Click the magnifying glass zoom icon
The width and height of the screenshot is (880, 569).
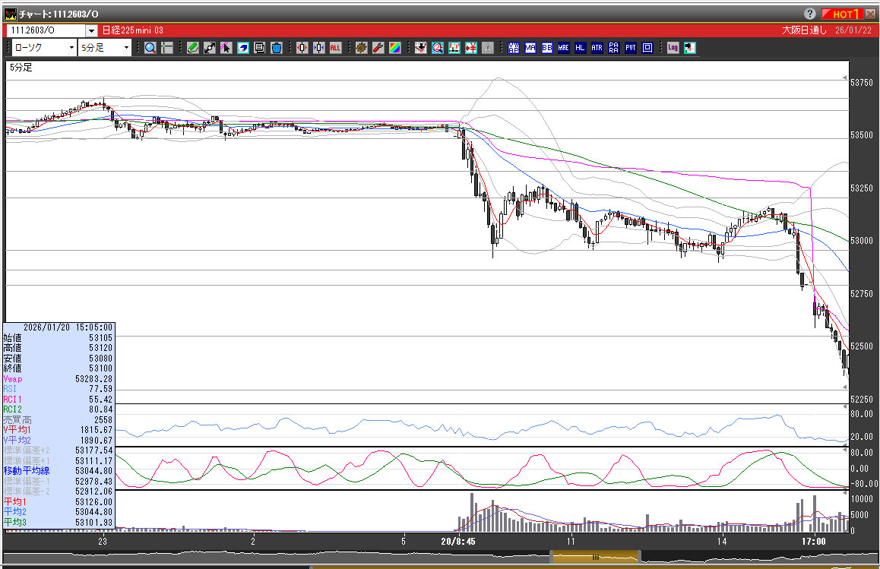coord(150,48)
